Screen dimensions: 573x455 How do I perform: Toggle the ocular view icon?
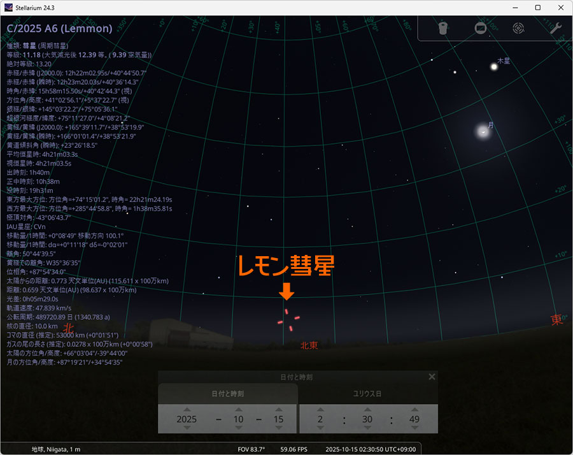coord(443,28)
